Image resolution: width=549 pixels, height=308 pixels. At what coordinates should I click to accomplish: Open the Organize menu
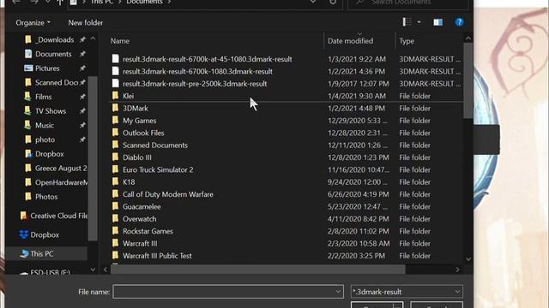click(x=33, y=23)
